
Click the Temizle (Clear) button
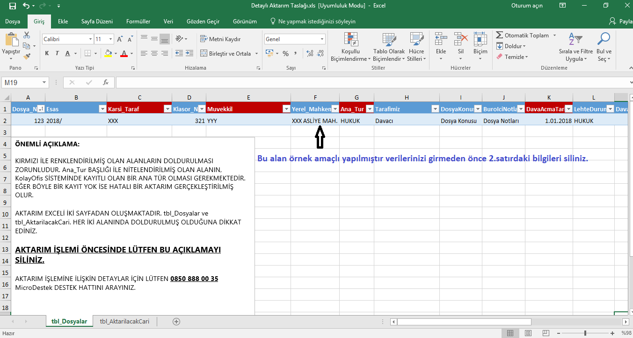[514, 57]
